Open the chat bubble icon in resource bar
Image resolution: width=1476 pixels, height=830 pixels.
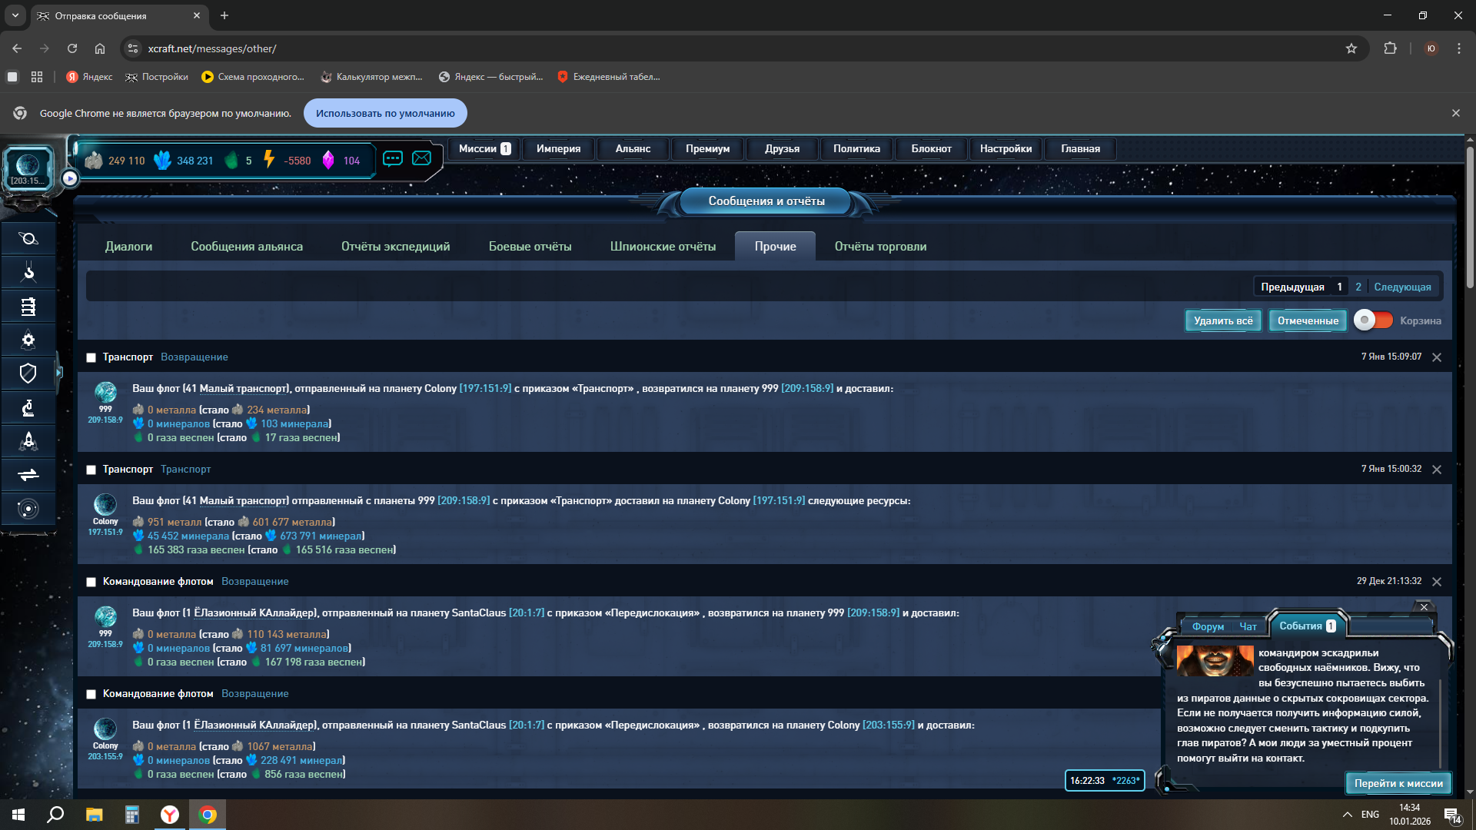click(393, 158)
